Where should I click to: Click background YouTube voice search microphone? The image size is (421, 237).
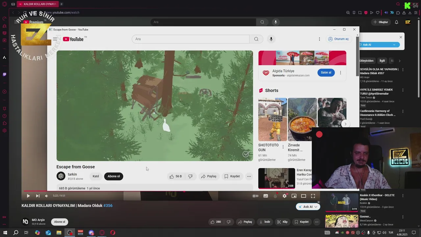point(276,22)
